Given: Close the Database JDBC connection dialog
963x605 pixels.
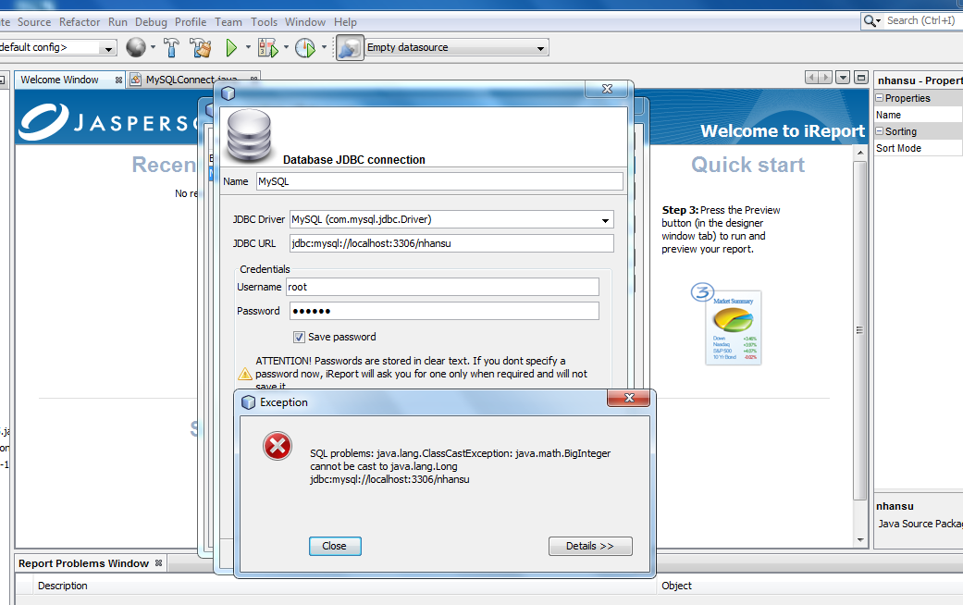Looking at the screenshot, I should [x=608, y=89].
